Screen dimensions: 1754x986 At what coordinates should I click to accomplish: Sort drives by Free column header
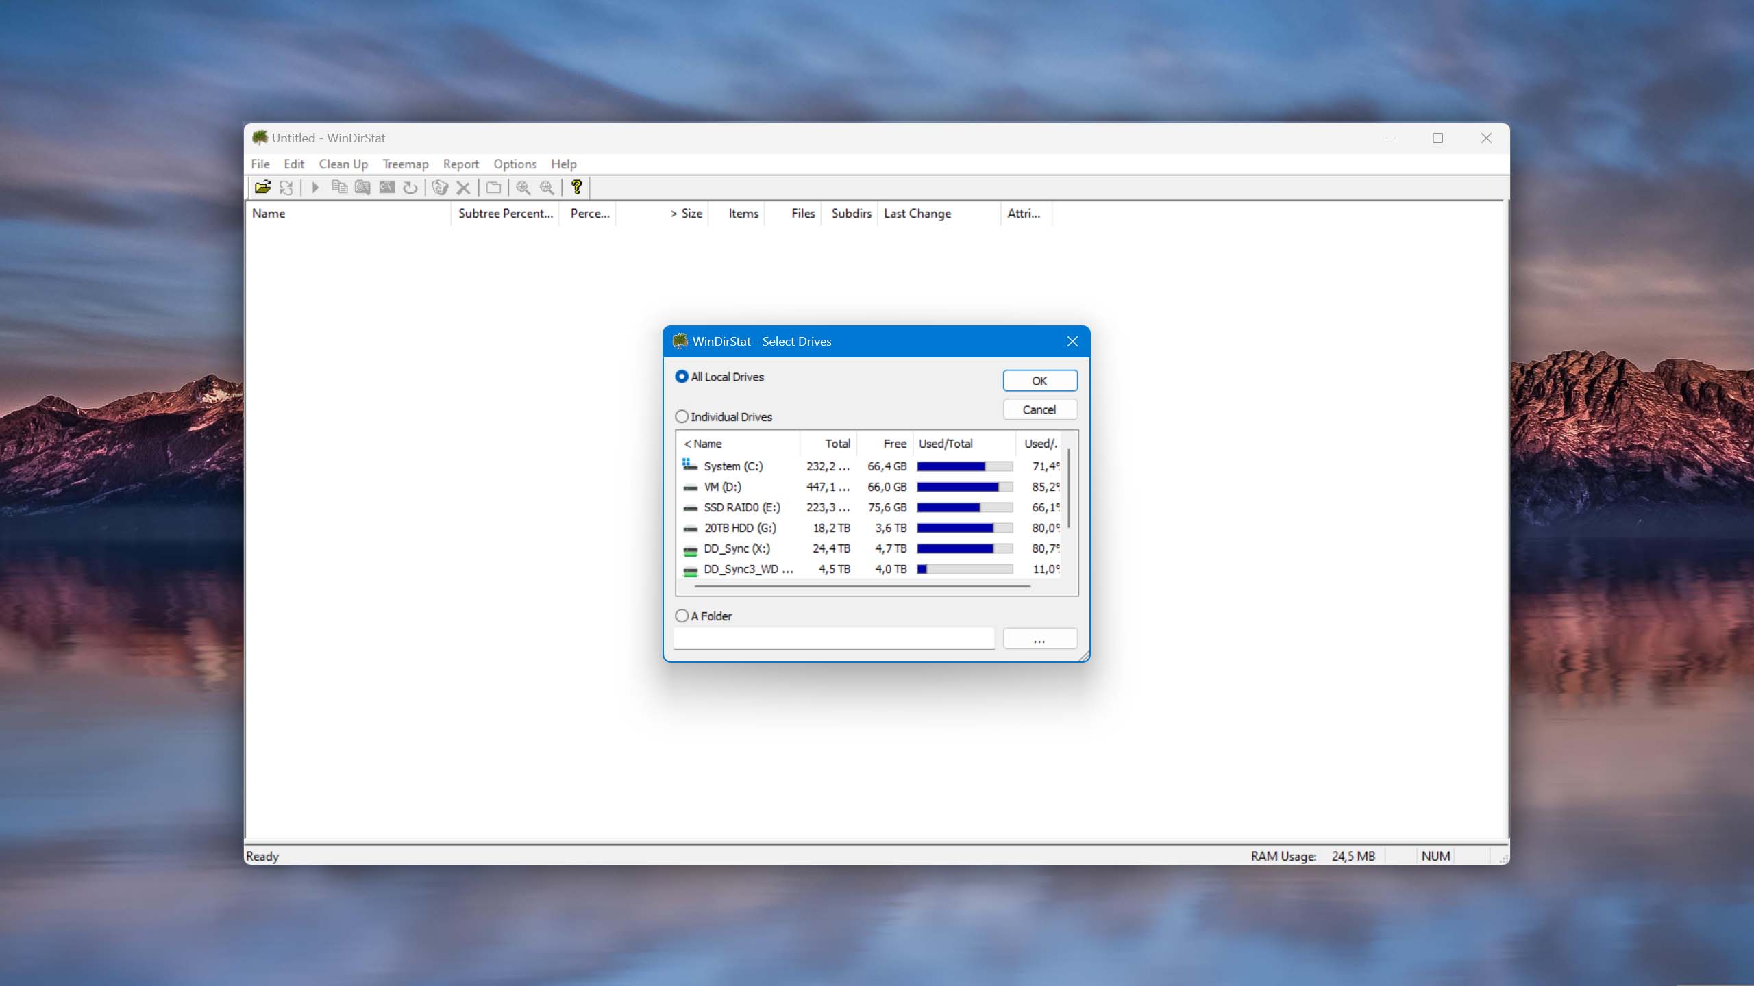(x=885, y=444)
